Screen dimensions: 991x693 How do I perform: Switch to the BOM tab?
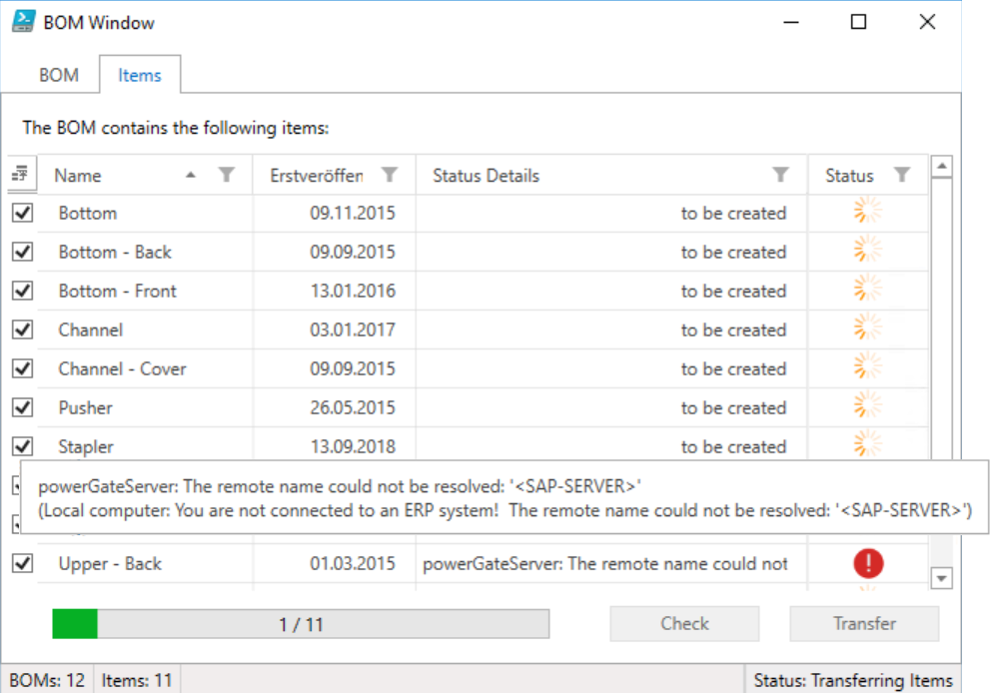59,75
